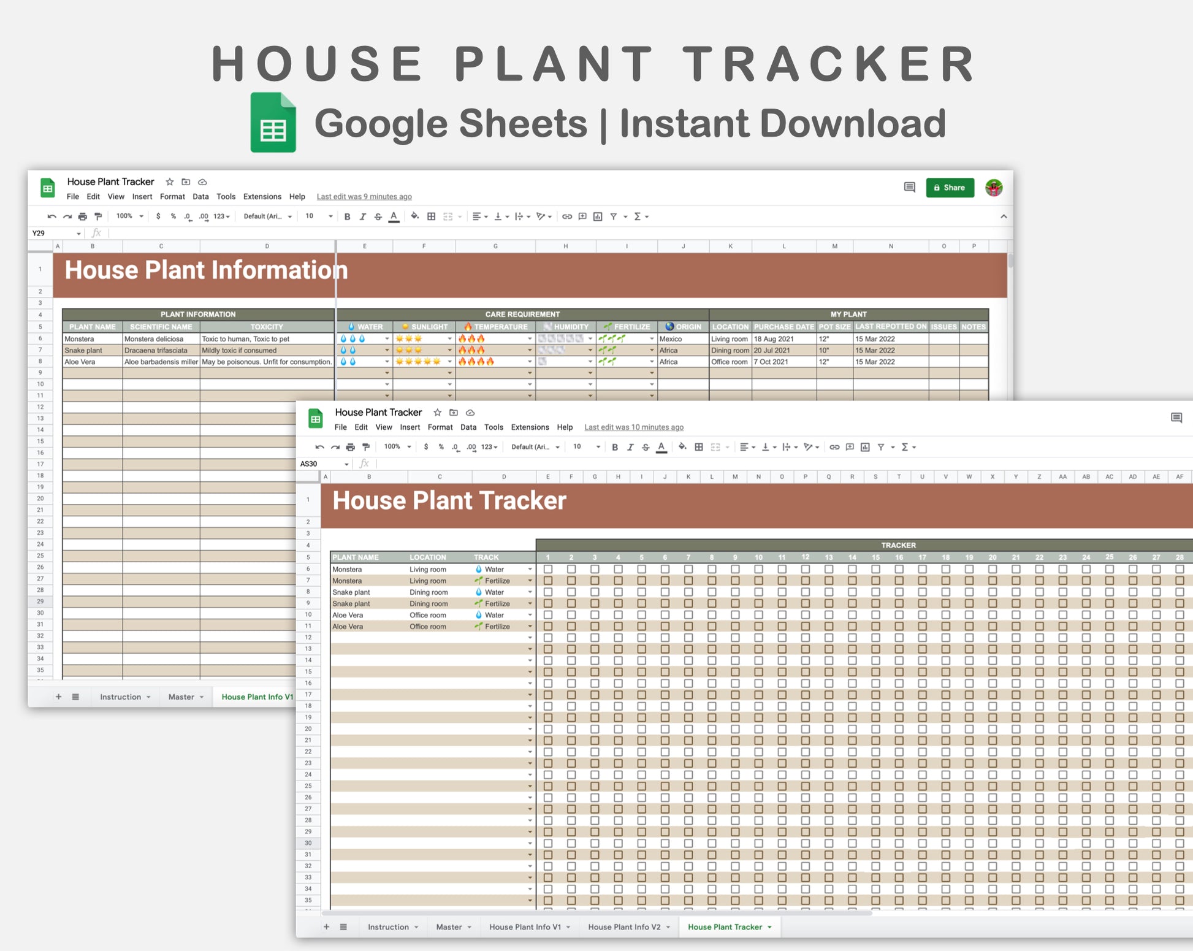Open the Extensions menu in back window
The image size is (1193, 951).
(x=262, y=197)
